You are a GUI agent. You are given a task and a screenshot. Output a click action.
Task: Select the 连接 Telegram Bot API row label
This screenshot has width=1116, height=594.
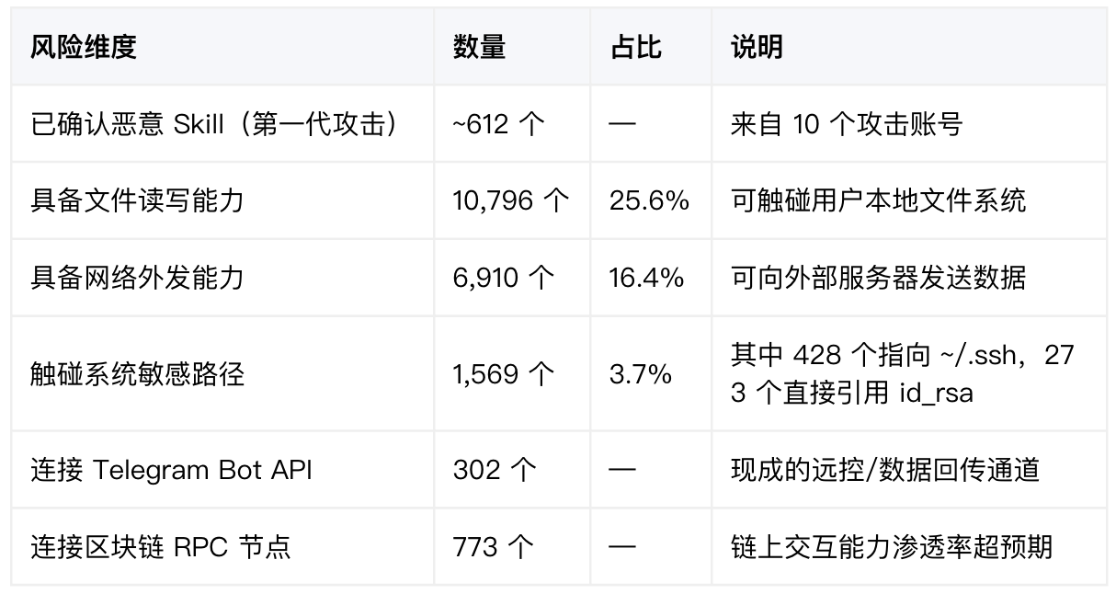171,470
